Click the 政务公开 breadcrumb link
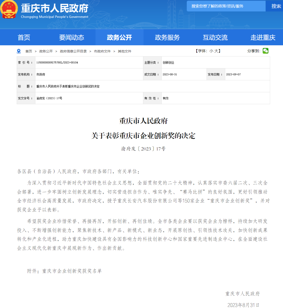 46,51
